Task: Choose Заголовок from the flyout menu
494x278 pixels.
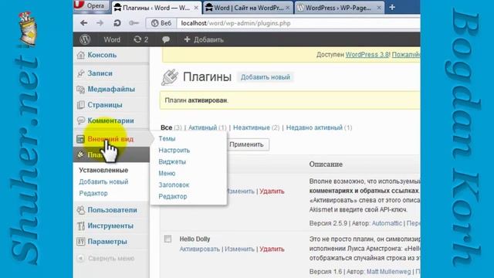Action: [174, 185]
